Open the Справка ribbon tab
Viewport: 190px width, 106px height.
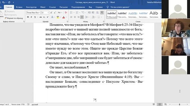tap(99, 7)
